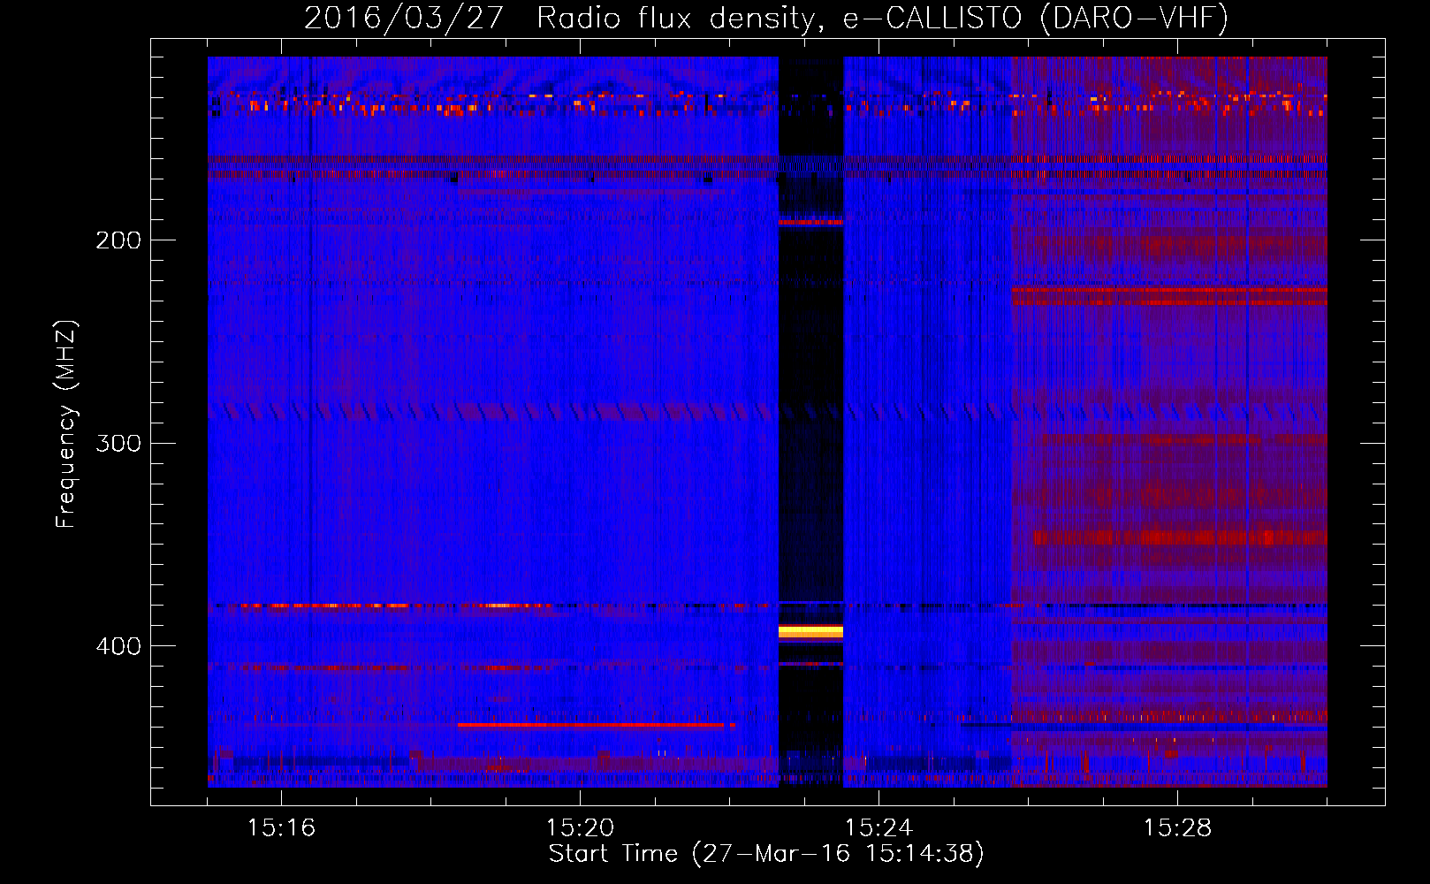Click the 15:24 time axis label
The image size is (1430, 884).
point(878,827)
